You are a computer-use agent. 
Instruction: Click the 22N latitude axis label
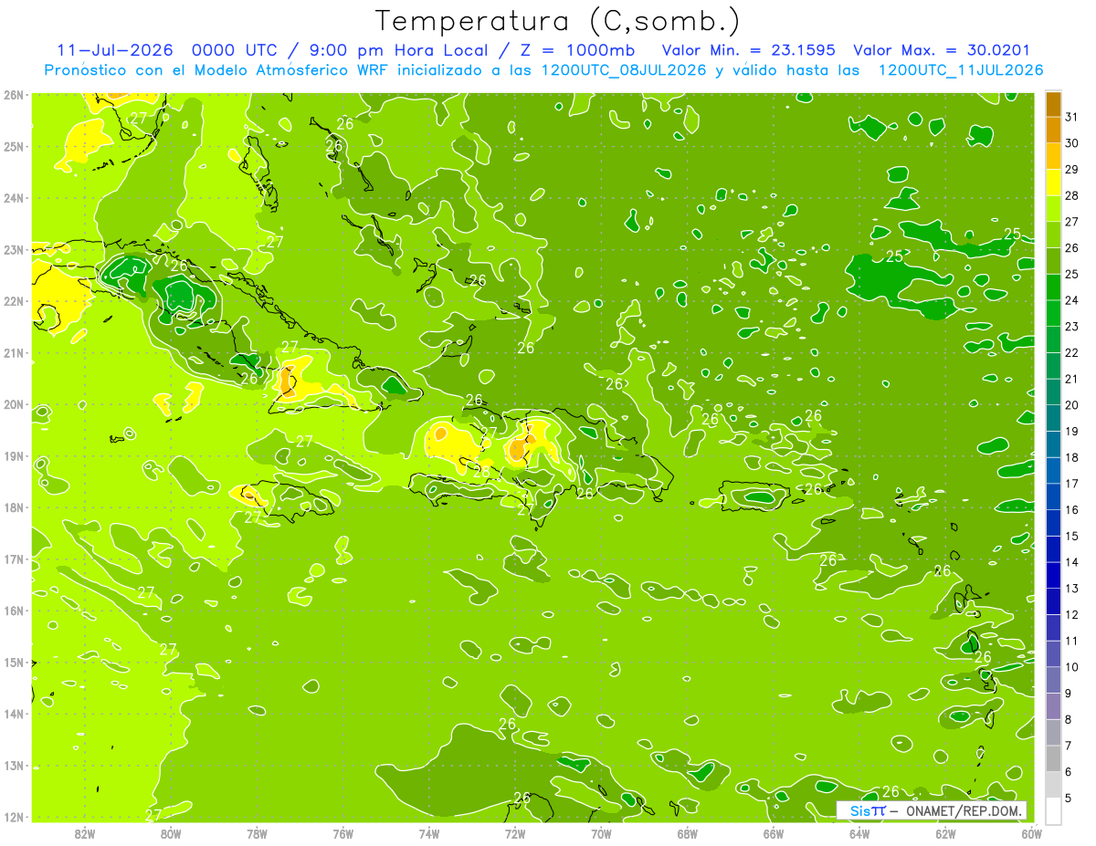[x=13, y=301]
